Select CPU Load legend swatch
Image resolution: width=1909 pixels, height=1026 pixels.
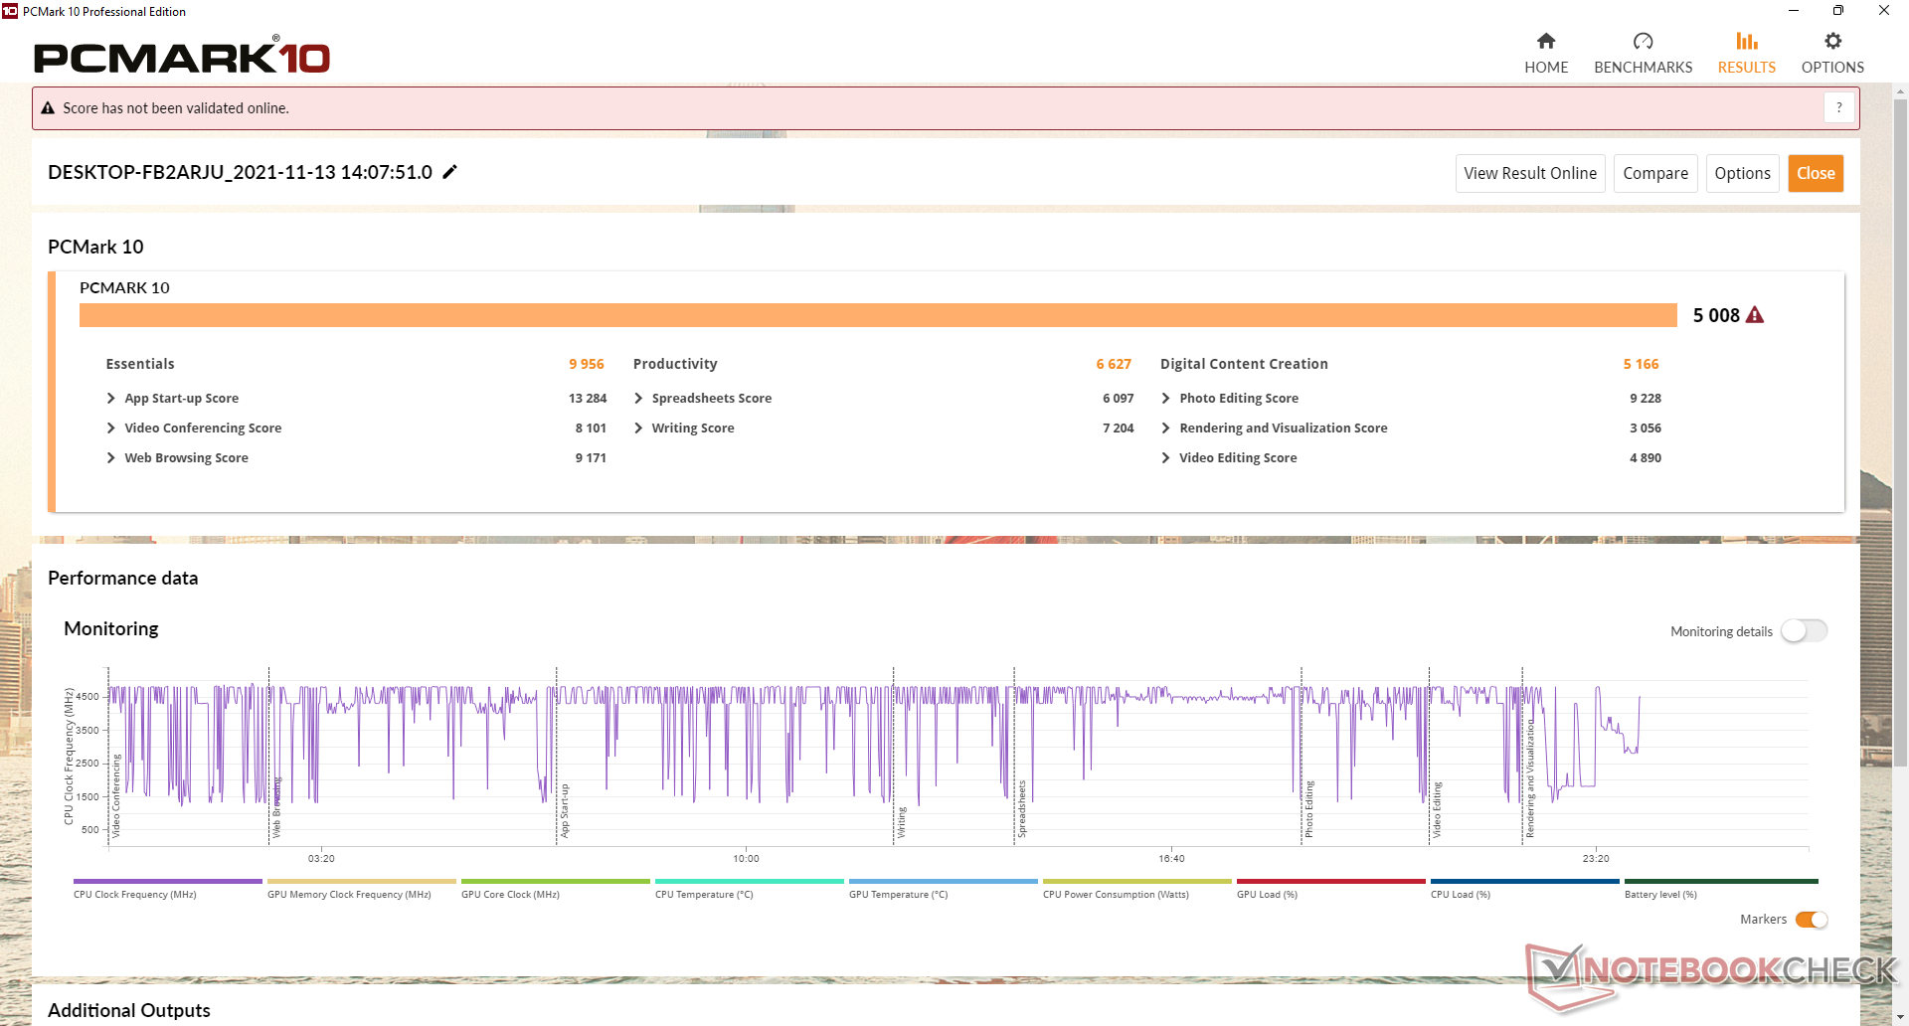coord(1524,881)
